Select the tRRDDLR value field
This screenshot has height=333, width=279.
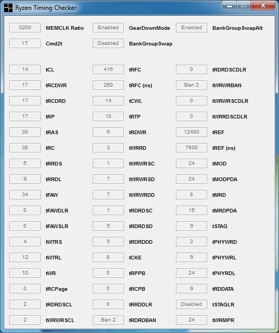pyautogui.click(x=108, y=304)
